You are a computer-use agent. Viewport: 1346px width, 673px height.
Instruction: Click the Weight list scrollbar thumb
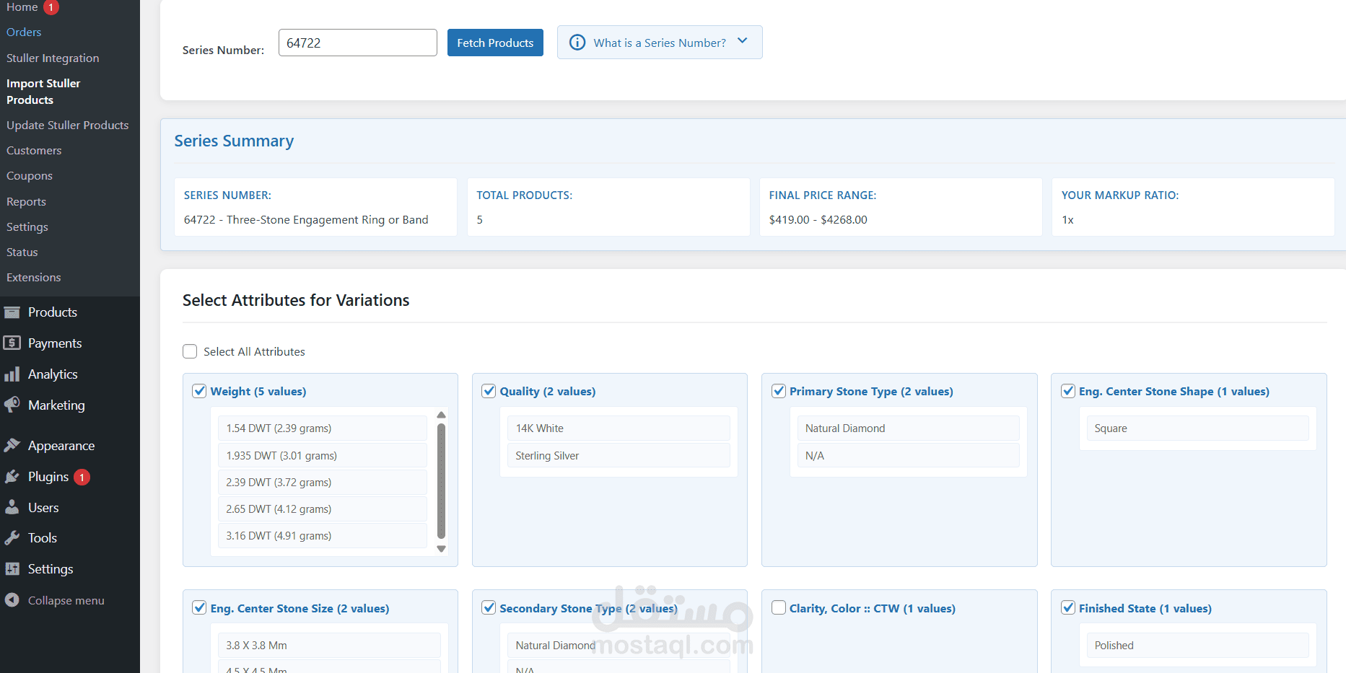(441, 481)
